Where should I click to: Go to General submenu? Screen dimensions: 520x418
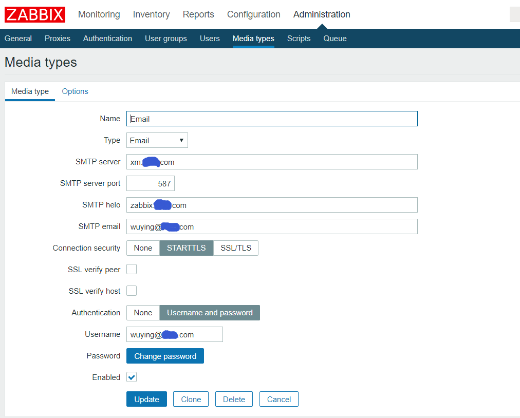point(18,39)
